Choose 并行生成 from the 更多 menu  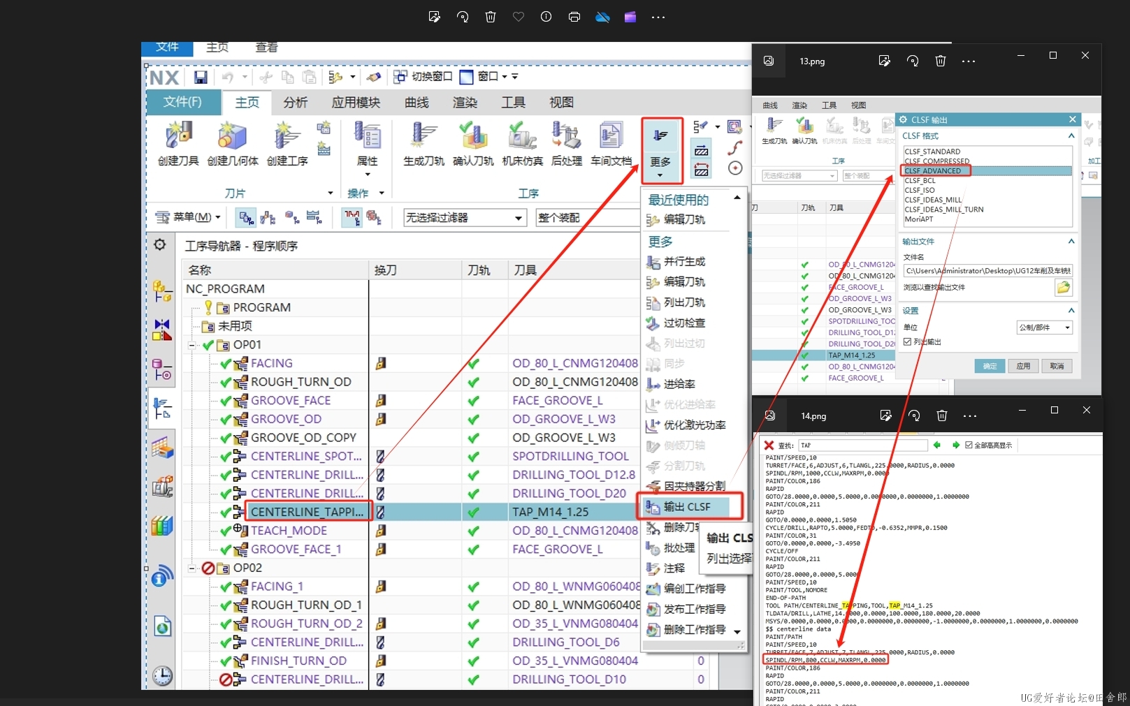(x=684, y=262)
